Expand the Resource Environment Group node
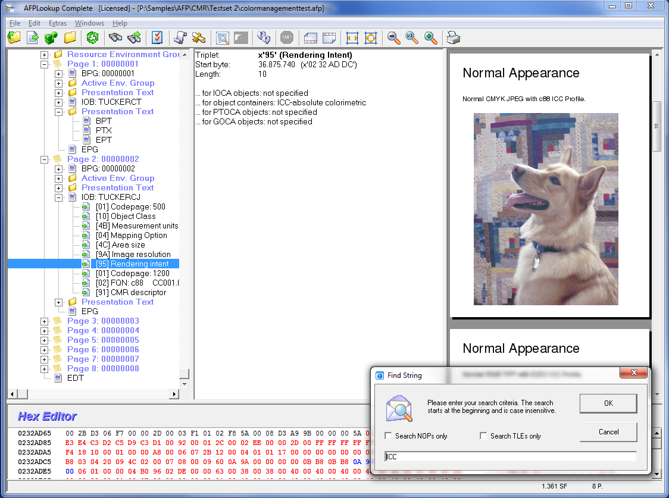 44,55
